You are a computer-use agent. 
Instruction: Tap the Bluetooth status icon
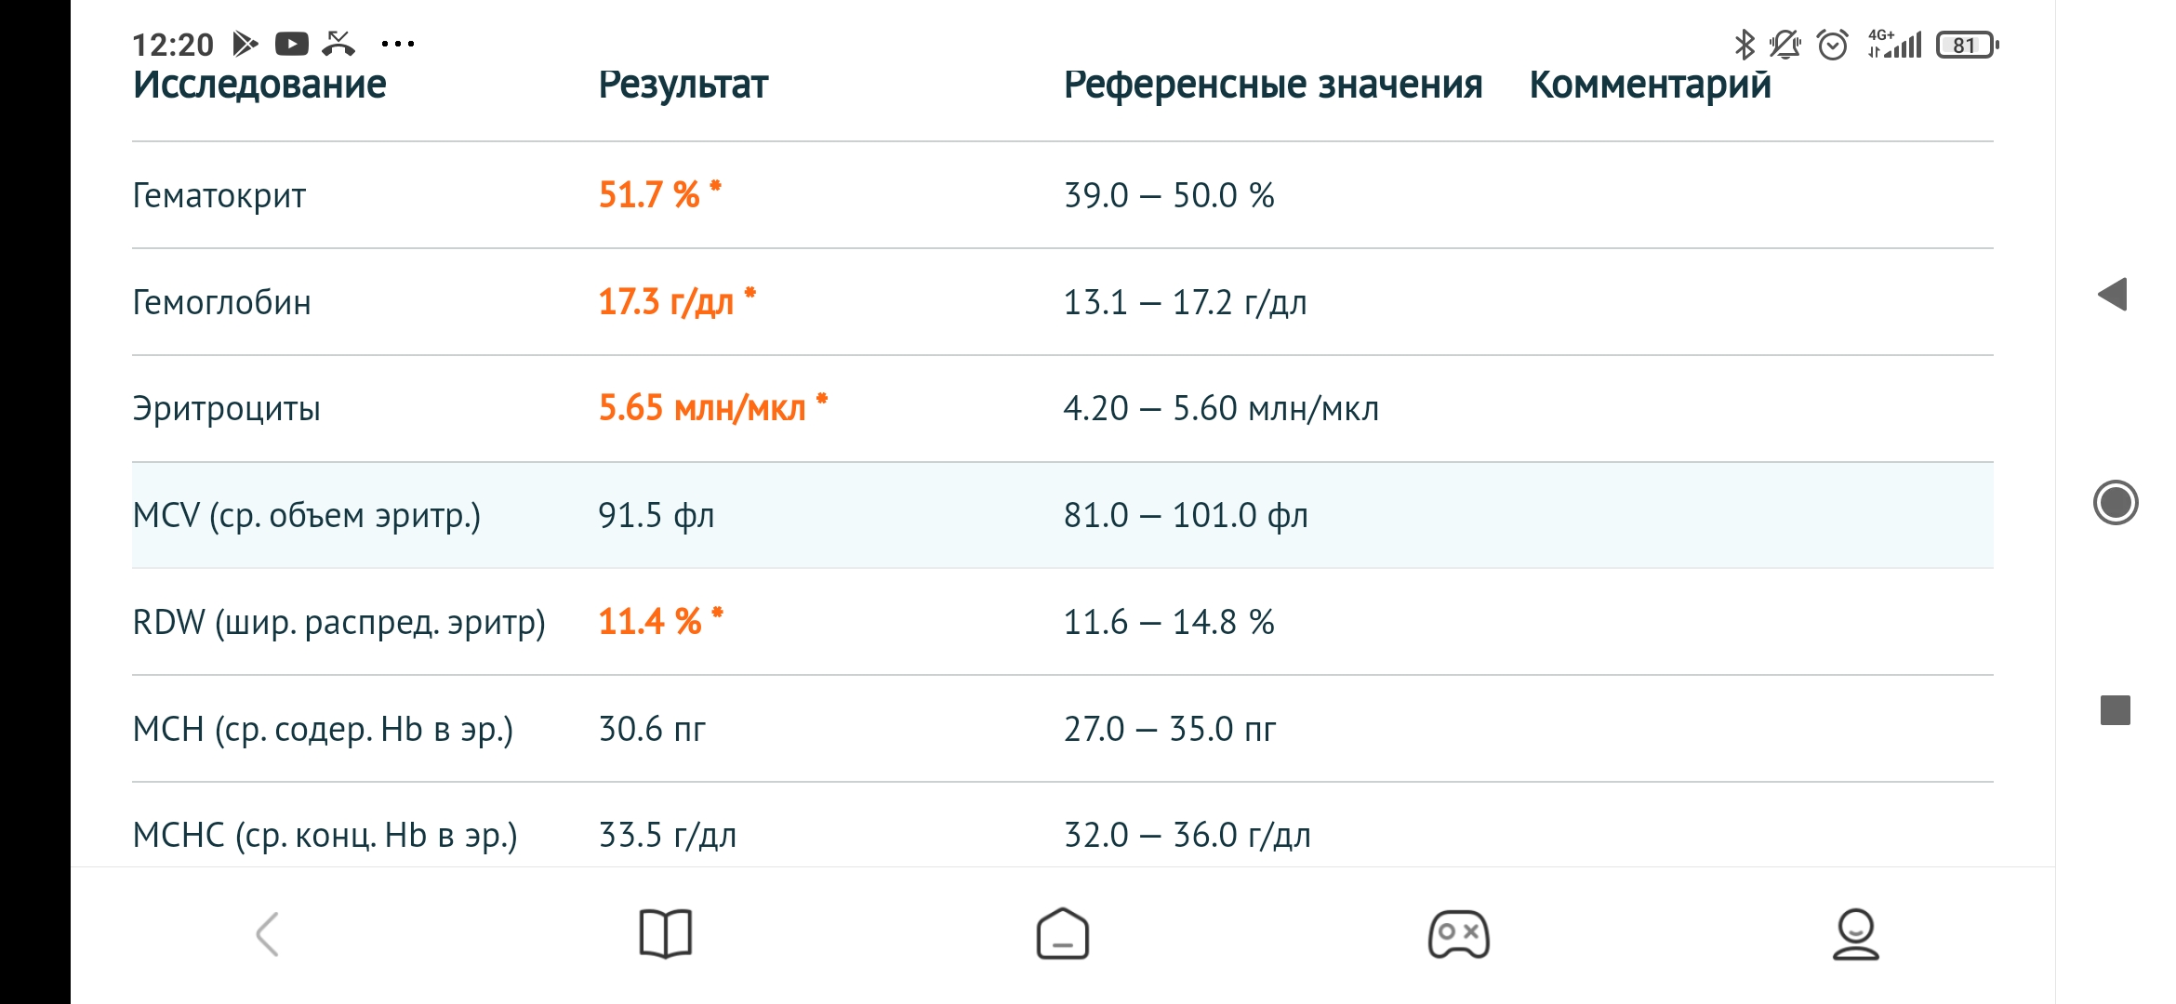tap(1745, 45)
